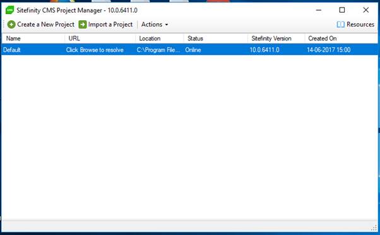Sort by the URL column header
The width and height of the screenshot is (380, 235).
100,39
